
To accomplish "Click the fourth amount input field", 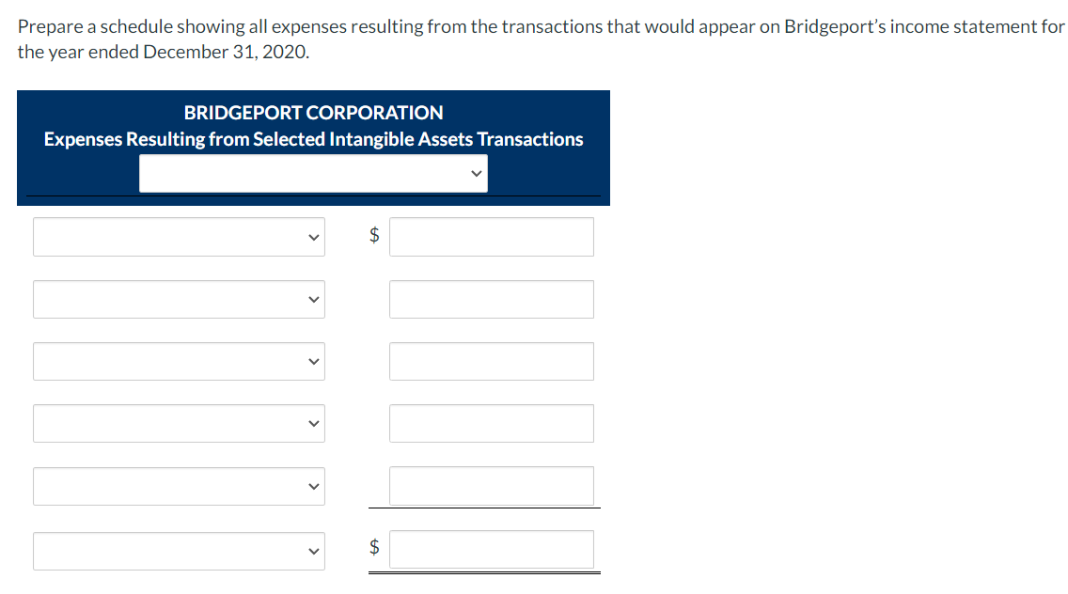I will tap(491, 423).
